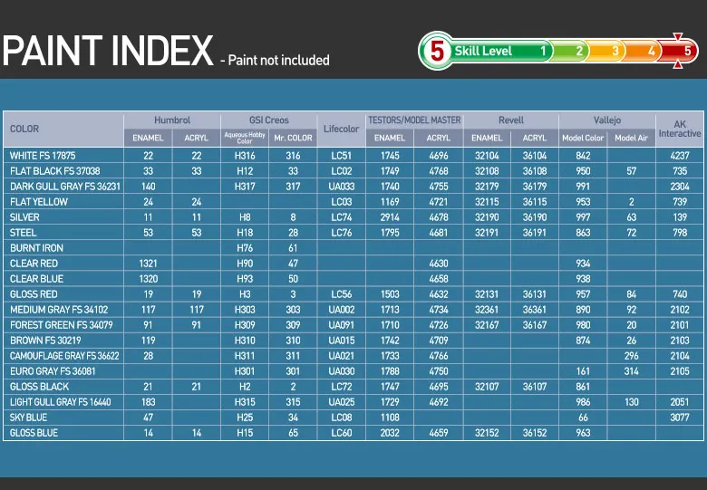Click the 296 Model Air cell
This screenshot has width=707, height=490.
pyautogui.click(x=631, y=356)
